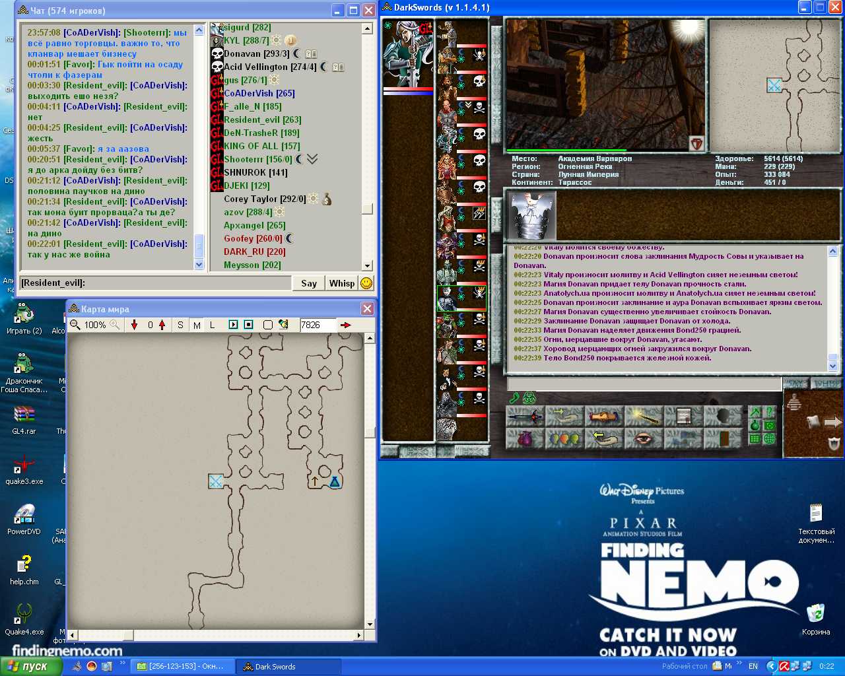Click the blue flask marker on the world map
Viewport: 845px width, 676px height.
click(x=335, y=482)
